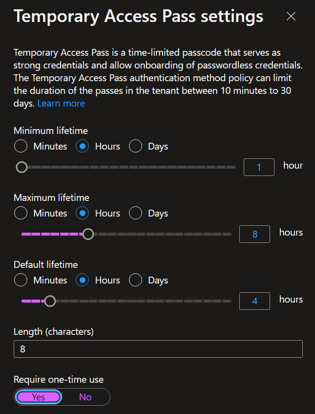Select Days for Maximum lifetime
The image size is (315, 414).
pyautogui.click(x=135, y=213)
